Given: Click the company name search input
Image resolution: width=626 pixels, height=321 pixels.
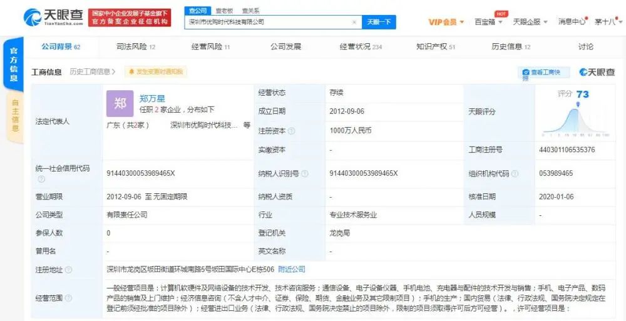Looking at the screenshot, I should coord(273,23).
